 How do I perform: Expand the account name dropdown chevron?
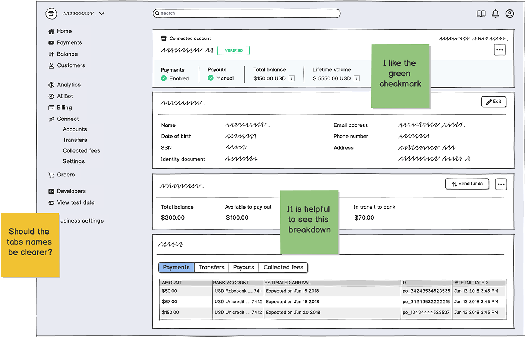click(102, 14)
